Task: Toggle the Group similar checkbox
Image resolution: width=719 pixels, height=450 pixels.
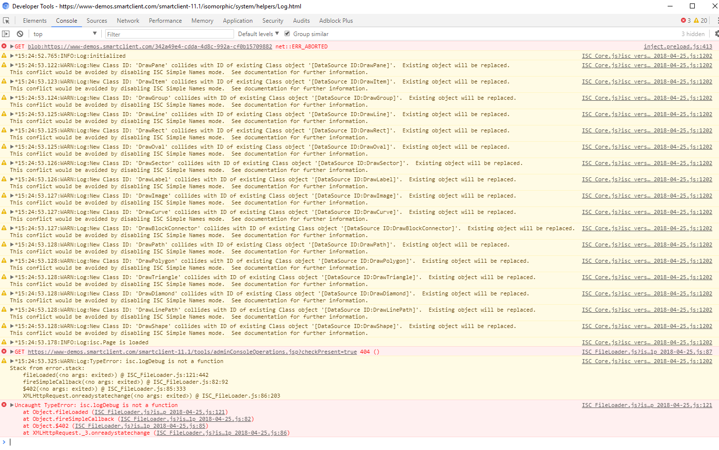Action: tap(287, 34)
